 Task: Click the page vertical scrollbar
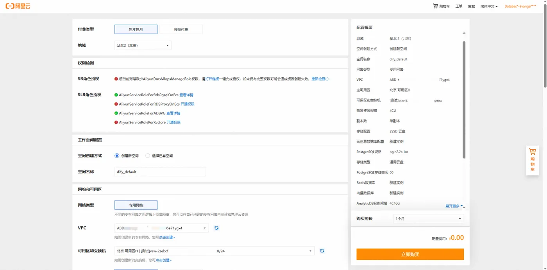545,45
